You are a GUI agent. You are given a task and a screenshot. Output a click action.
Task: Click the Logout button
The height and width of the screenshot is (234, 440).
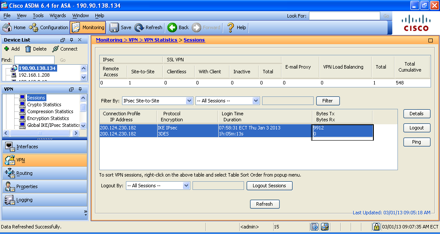(417, 128)
